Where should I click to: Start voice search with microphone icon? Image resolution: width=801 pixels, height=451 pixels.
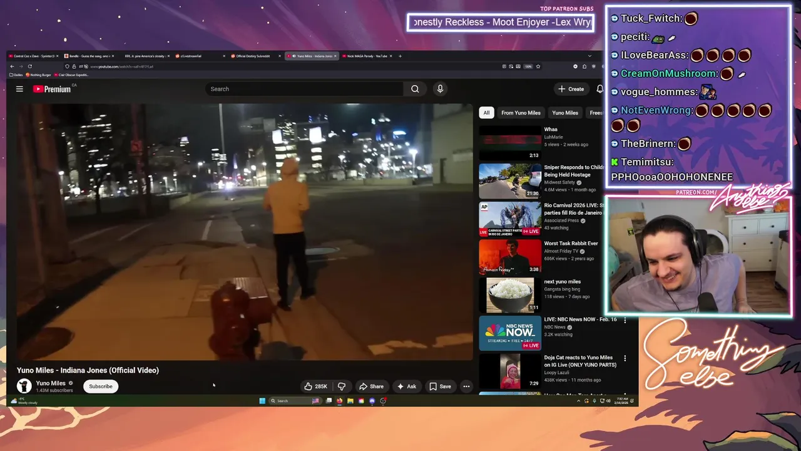440,89
